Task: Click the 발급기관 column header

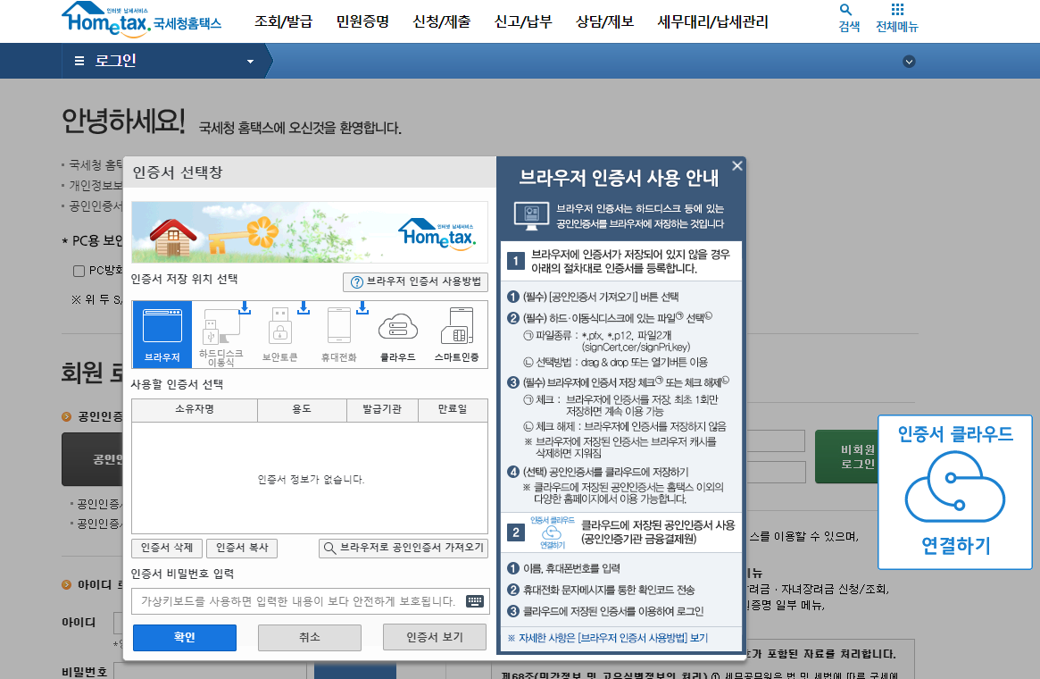Action: (x=382, y=409)
